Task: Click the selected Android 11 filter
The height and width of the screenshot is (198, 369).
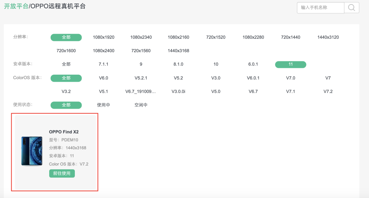Action: 291,64
